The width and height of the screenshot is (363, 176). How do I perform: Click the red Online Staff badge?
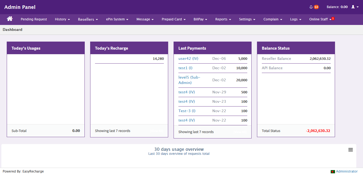[333, 18]
